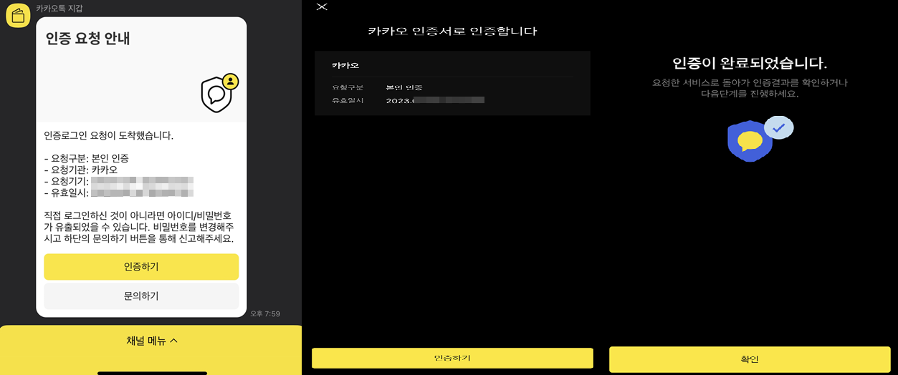Click the shield icon in authentication notice card
The height and width of the screenshot is (375, 898).
pos(219,93)
